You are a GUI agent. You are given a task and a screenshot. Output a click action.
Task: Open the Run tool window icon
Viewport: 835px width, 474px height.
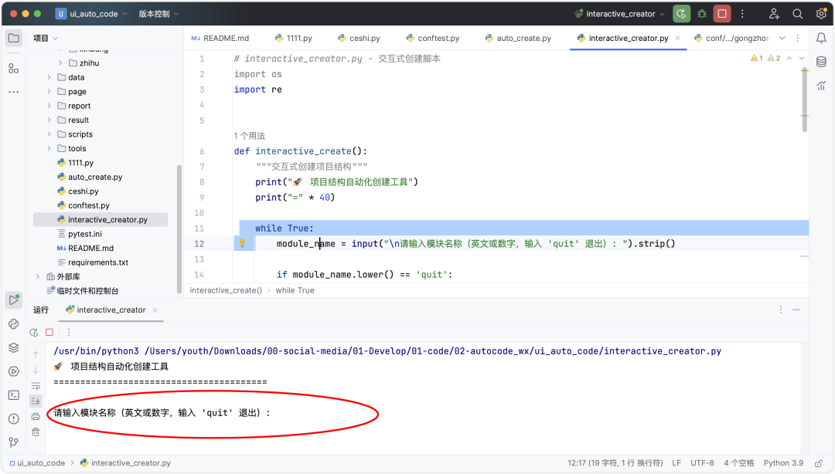click(x=13, y=300)
